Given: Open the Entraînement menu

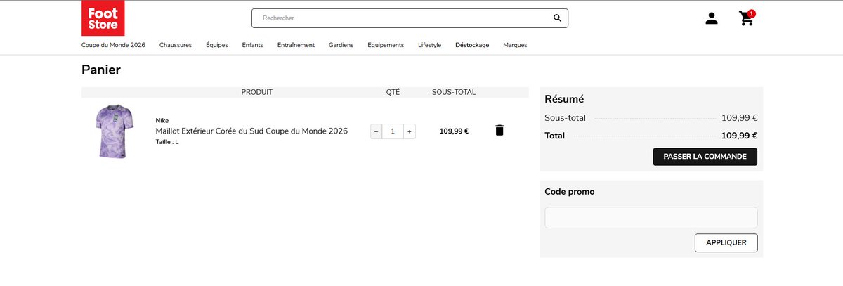Looking at the screenshot, I should [x=296, y=45].
